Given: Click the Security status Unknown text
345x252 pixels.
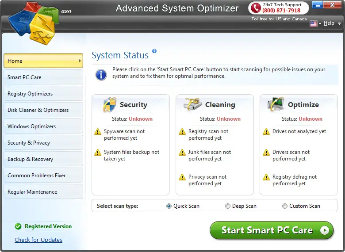Looking at the screenshot, I should pos(141,119).
